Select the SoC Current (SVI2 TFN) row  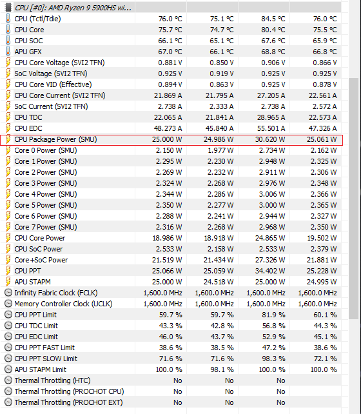[171, 106]
